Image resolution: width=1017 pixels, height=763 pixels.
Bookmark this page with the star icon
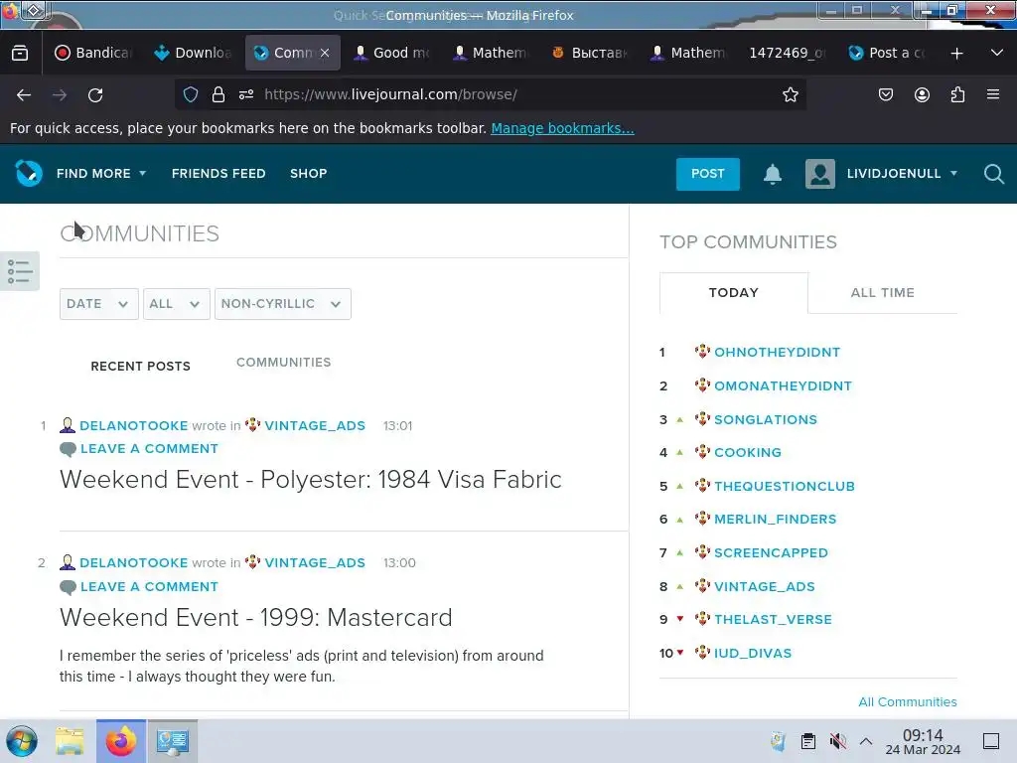point(790,94)
